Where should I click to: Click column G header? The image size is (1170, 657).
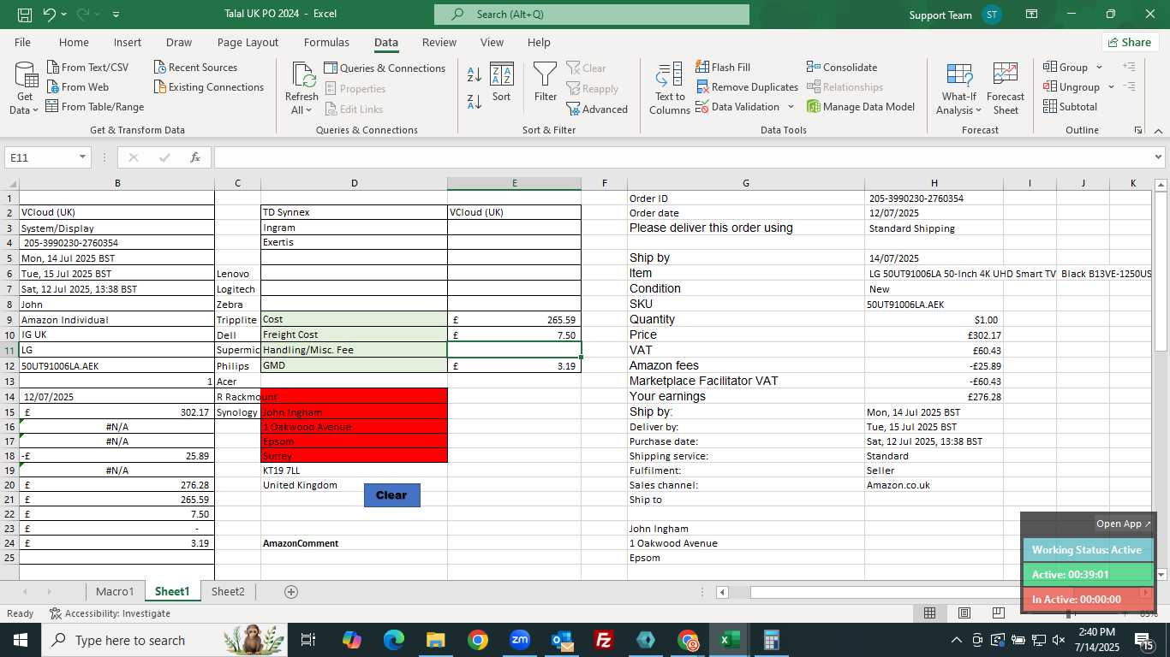(x=746, y=183)
